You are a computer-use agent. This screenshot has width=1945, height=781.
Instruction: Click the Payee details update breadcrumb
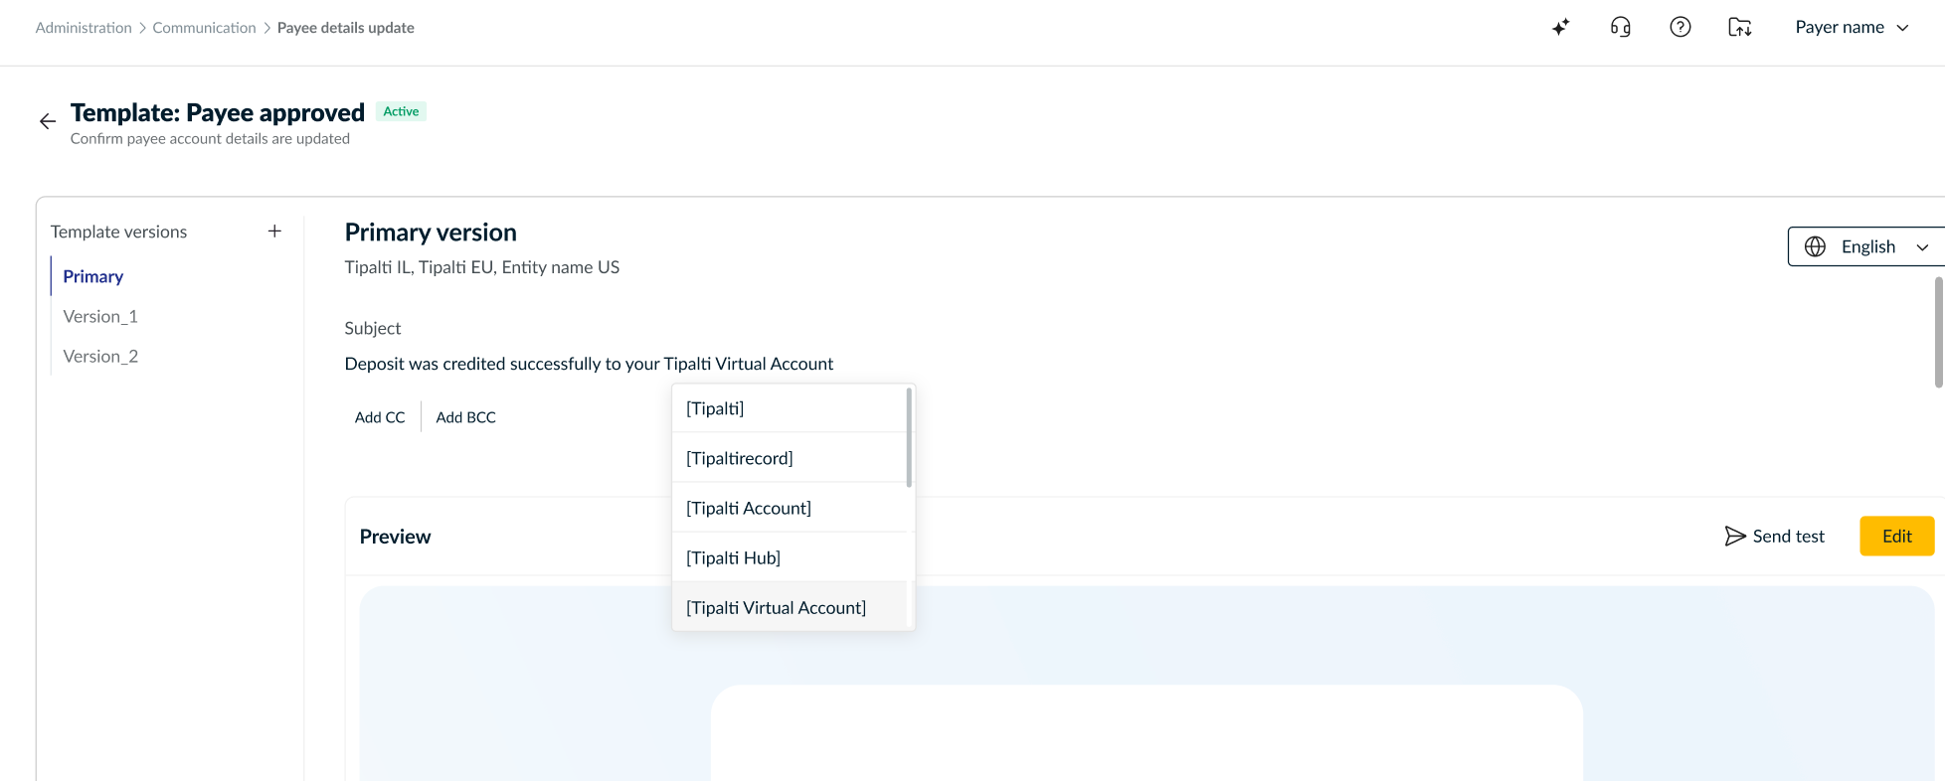pyautogui.click(x=346, y=28)
